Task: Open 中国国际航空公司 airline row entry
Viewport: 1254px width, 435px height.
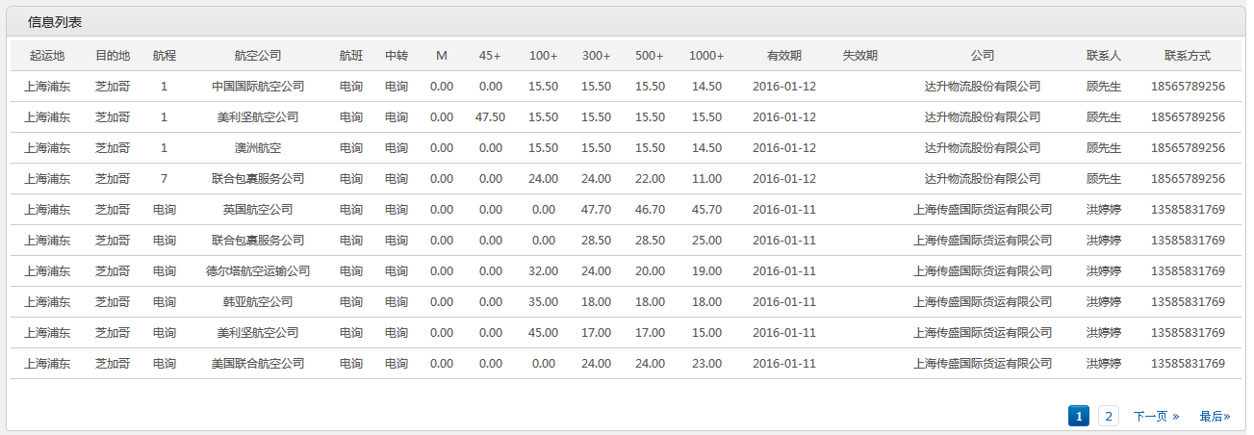Action: click(258, 87)
